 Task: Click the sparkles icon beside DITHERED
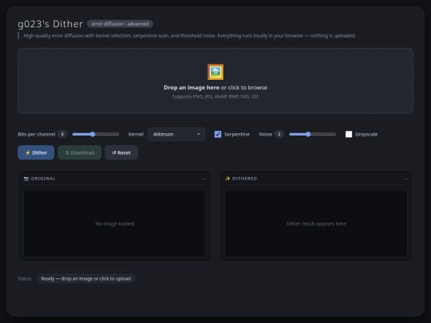click(x=227, y=179)
